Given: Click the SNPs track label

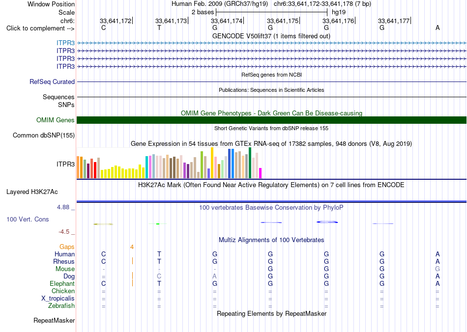Looking at the screenshot, I should [x=66, y=105].
